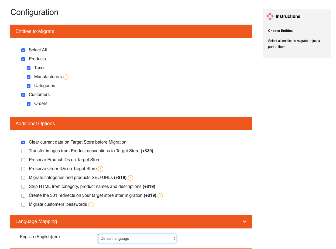This screenshot has width=336, height=249.
Task: Click the Categories label
Action: tap(44, 86)
